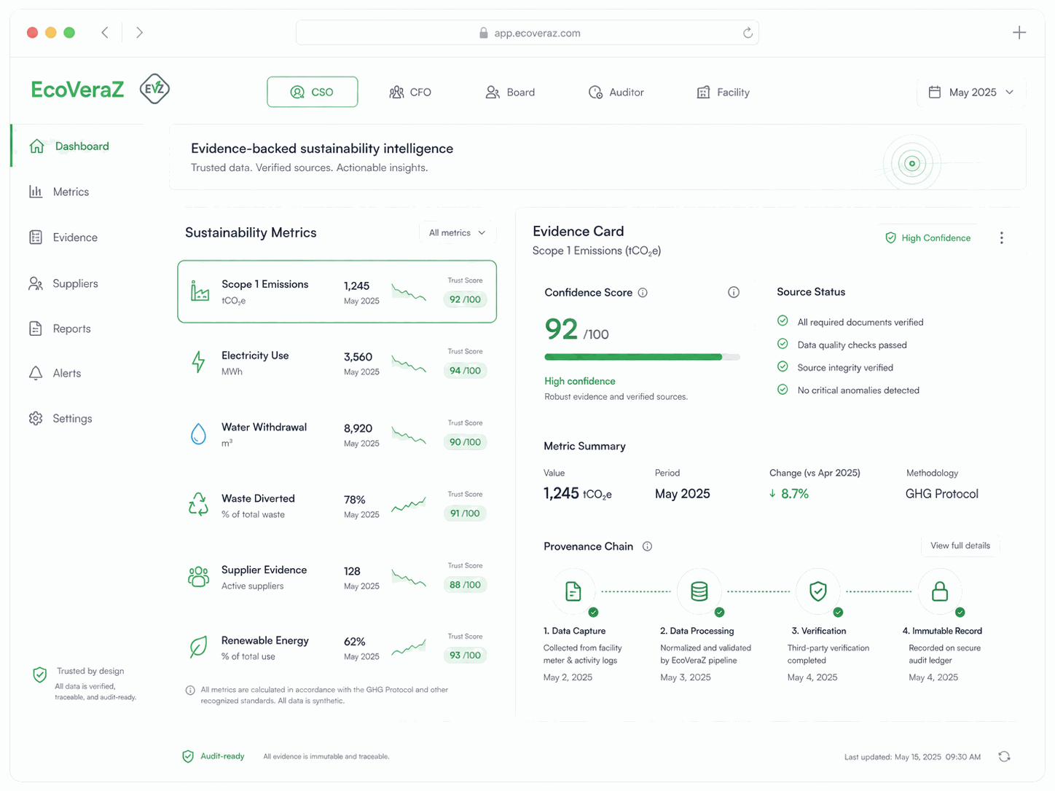Switch to the Auditor persona tab

point(616,93)
